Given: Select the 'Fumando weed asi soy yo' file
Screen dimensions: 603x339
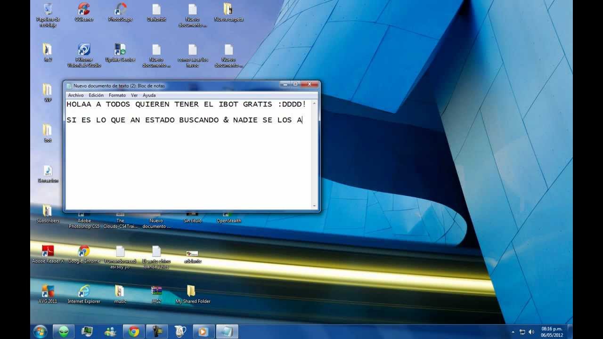Looking at the screenshot, I should [120, 257].
